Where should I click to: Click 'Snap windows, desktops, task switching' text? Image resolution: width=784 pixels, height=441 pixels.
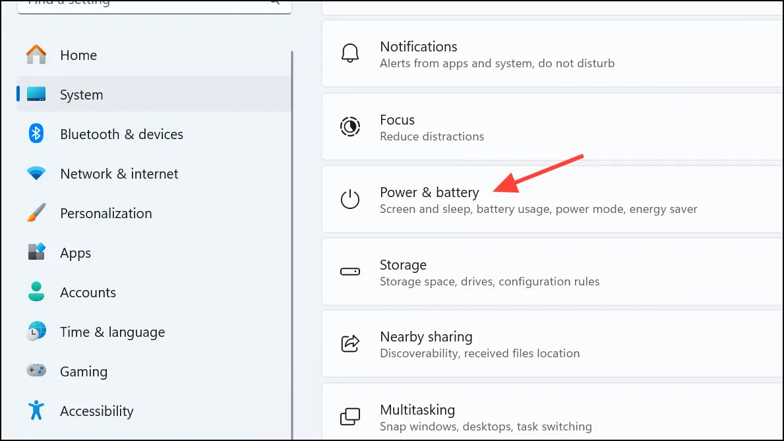[486, 426]
